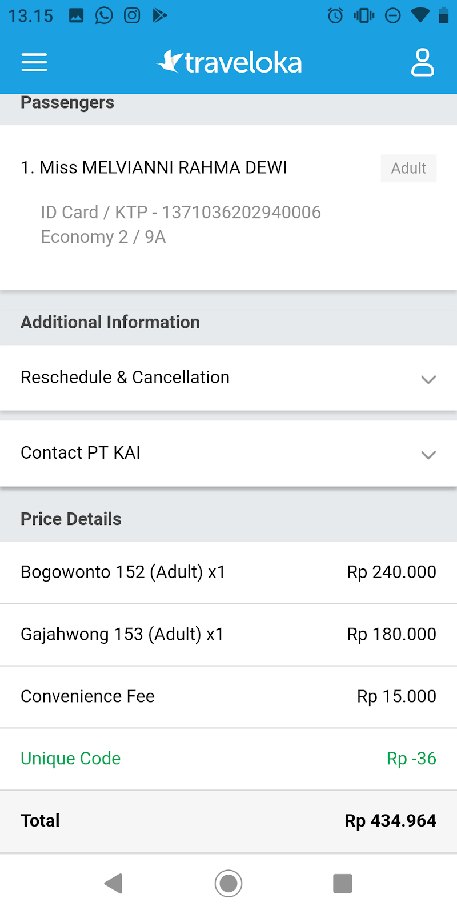The width and height of the screenshot is (457, 914).
Task: Tap the alarm icon in status bar
Action: click(335, 15)
